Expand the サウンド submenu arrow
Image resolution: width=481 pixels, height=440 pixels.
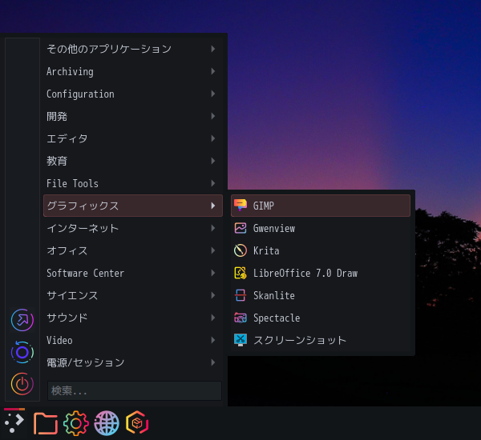(213, 318)
